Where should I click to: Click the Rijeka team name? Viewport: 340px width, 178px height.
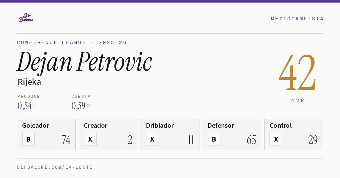click(x=29, y=82)
